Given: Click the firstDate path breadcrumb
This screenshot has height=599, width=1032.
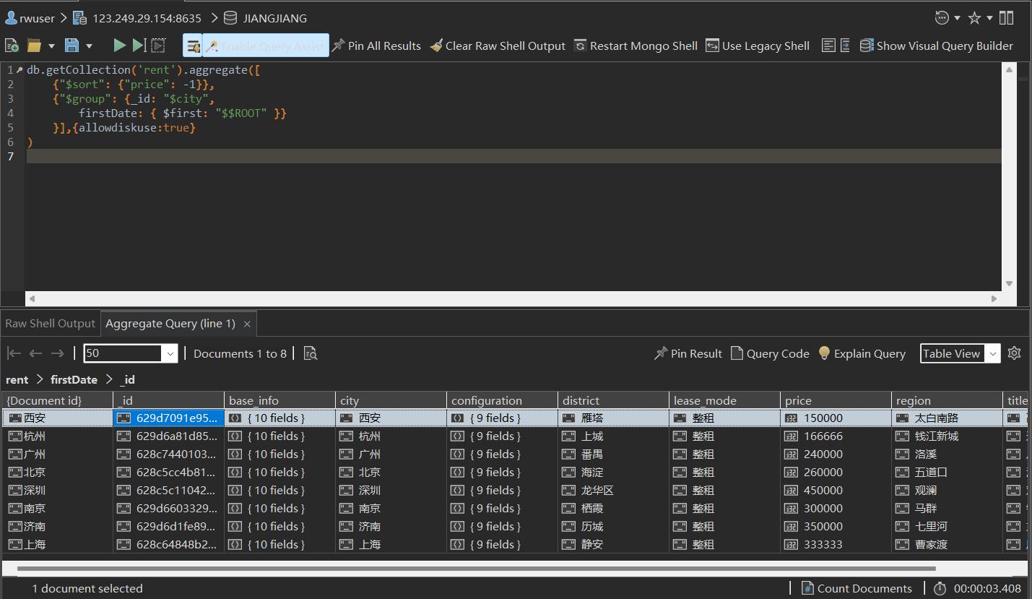Looking at the screenshot, I should click(74, 379).
